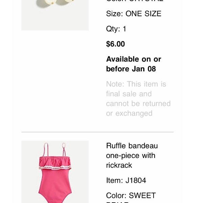Select the Item: J1804 text
The image size is (203, 203).
[x=126, y=180]
